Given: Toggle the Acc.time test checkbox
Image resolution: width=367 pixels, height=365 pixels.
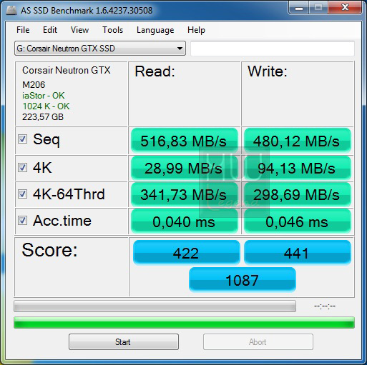Looking at the screenshot, I should coord(22,221).
